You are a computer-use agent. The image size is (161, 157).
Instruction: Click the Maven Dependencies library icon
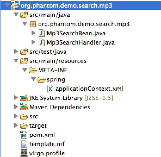tap(24, 107)
